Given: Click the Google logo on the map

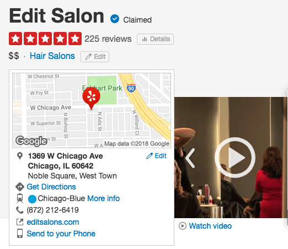Looking at the screenshot, I should pyautogui.click(x=31, y=141).
